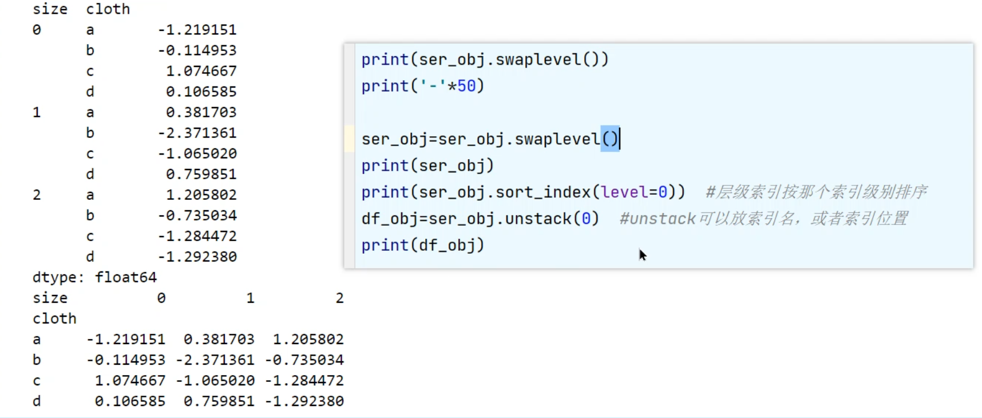
Task: Click 'cloth' in the top series header
Action: coord(108,9)
